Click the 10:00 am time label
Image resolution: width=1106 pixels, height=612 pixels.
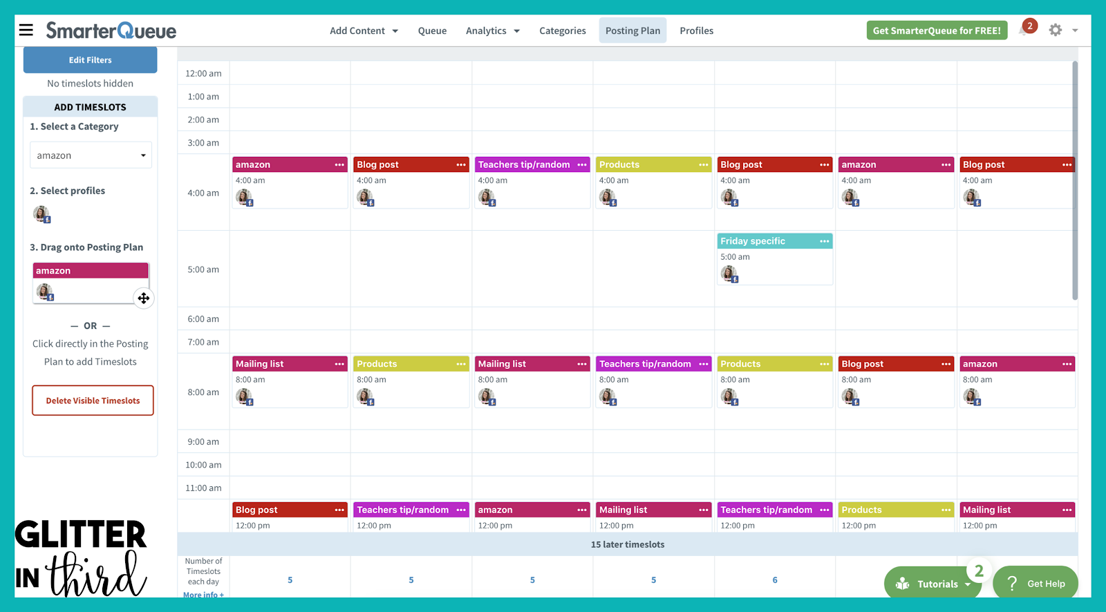point(203,465)
